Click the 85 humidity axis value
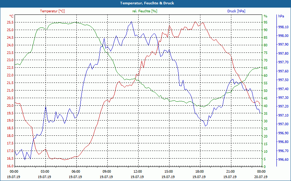Image resolution: width=291 pixels, height=181 pixels. (266, 38)
